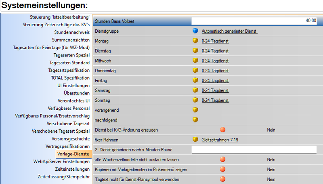Open 'Tagesarten Spezial' in sidebar
Screen dimensions: 323x184
(71, 55)
